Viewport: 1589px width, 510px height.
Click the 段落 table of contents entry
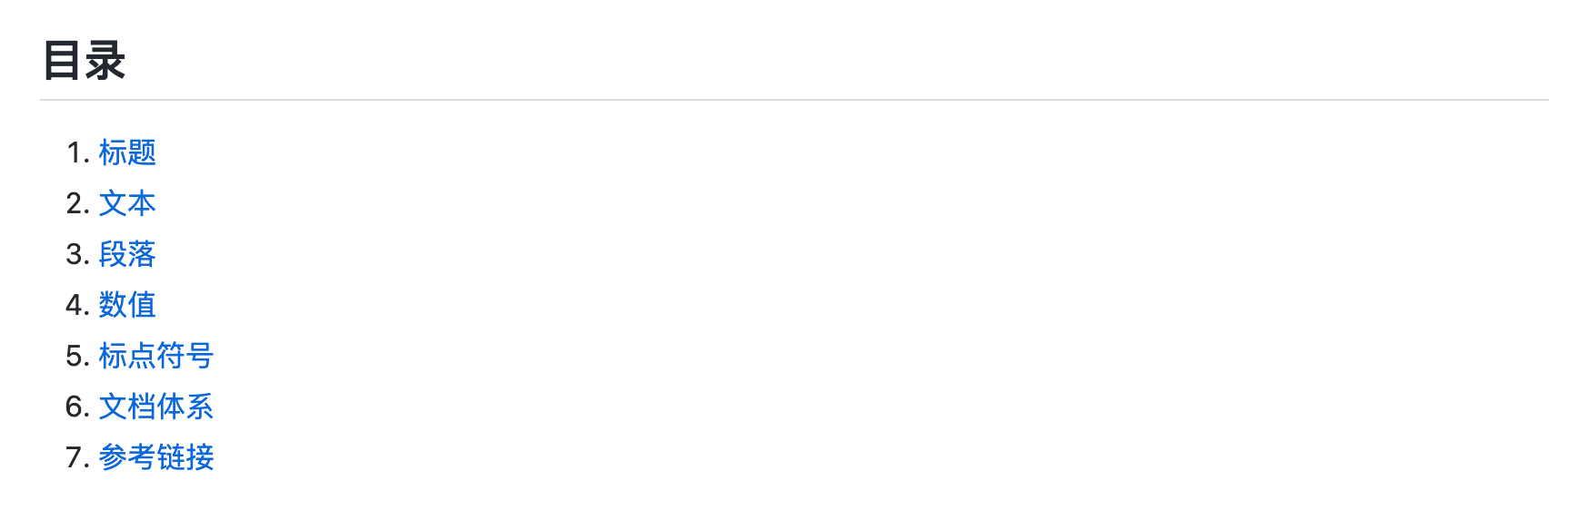pos(127,254)
